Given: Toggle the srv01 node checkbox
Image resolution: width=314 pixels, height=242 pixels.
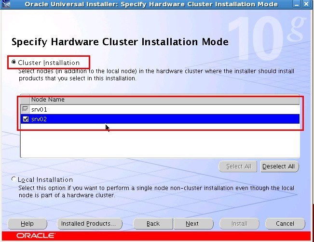Looking at the screenshot, I should coord(26,109).
